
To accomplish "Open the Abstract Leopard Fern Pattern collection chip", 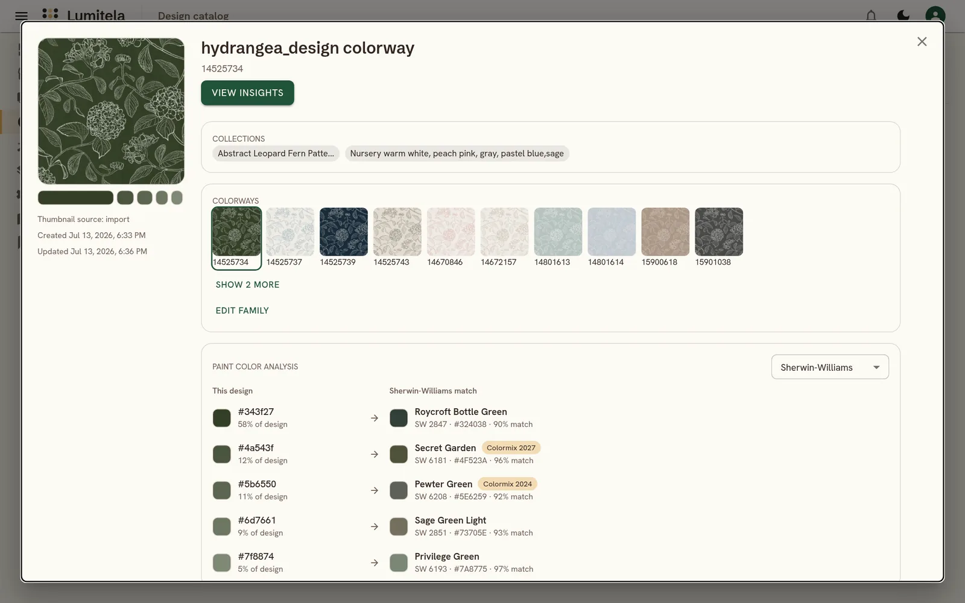I will click(x=276, y=154).
